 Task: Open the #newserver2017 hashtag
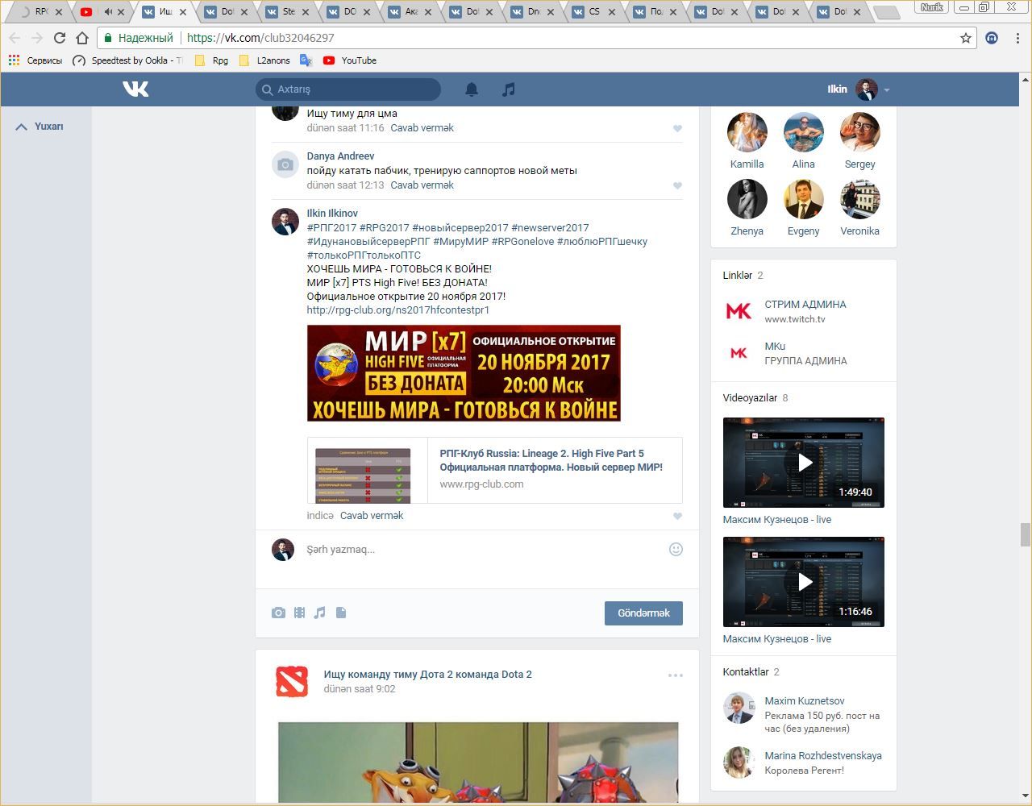pyautogui.click(x=550, y=228)
